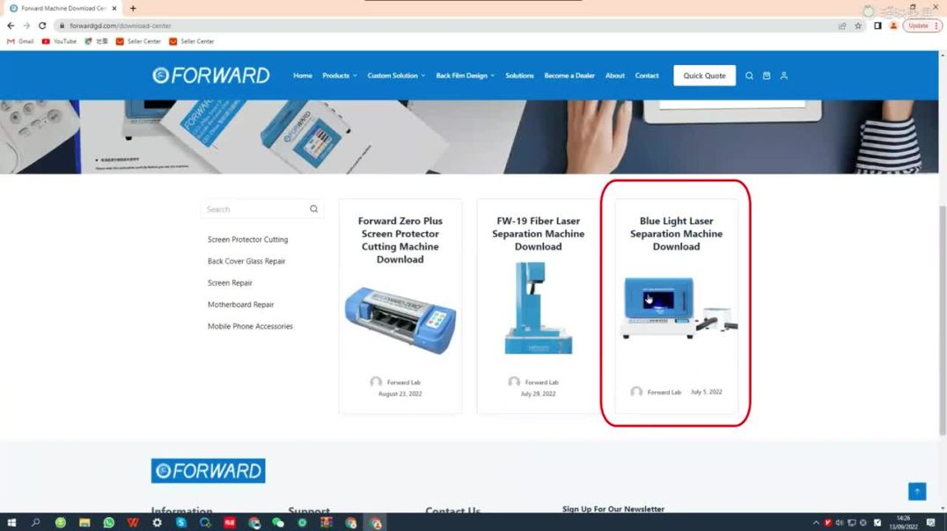Open the user account icon
The width and height of the screenshot is (947, 531).
tap(783, 76)
